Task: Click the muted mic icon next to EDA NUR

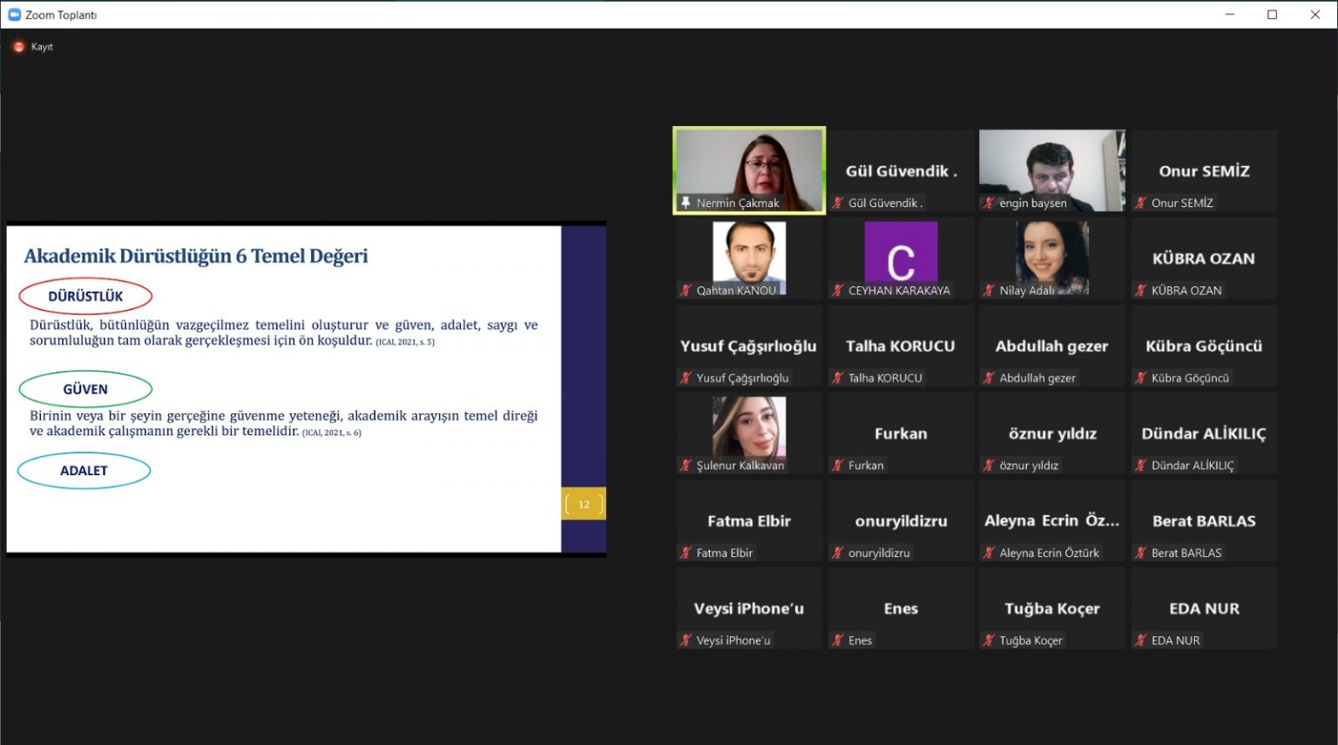Action: coord(1140,641)
